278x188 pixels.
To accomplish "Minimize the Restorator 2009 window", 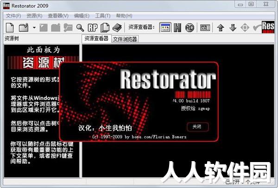I will click(x=240, y=4).
